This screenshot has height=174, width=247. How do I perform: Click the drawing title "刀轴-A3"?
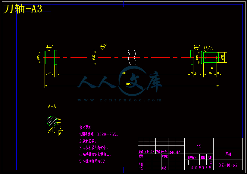[x=23, y=9]
